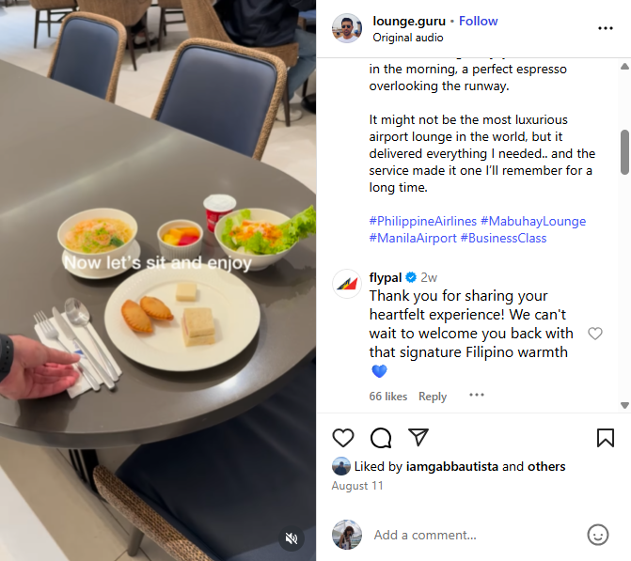Open post options three-dot menu
631x561 pixels.
pyautogui.click(x=606, y=28)
